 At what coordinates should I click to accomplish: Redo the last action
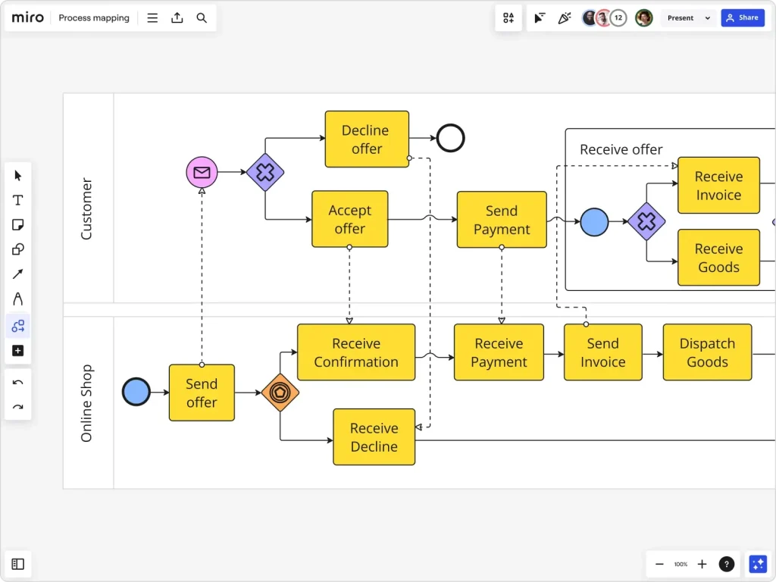click(x=18, y=407)
